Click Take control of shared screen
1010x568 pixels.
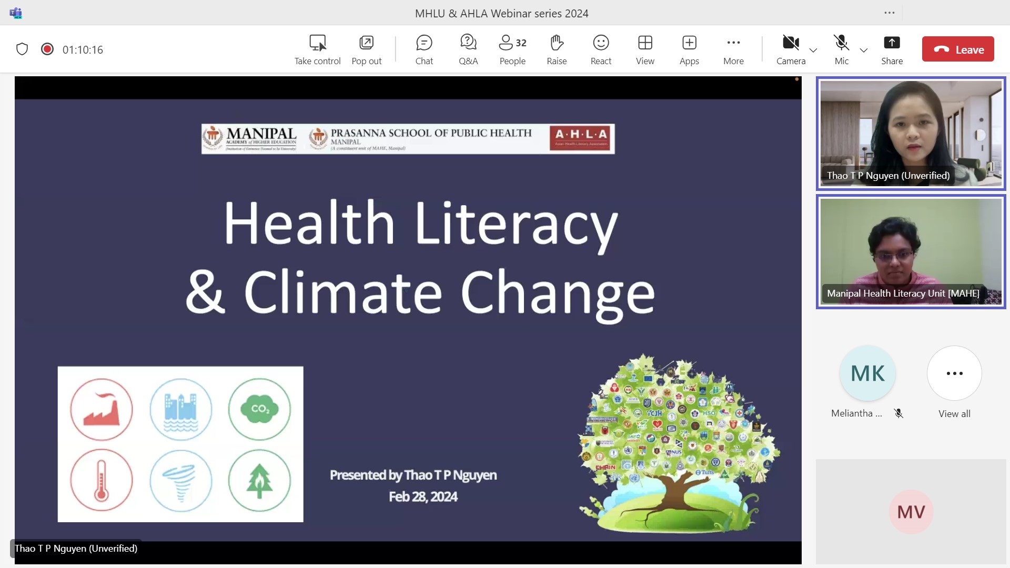coord(317,49)
